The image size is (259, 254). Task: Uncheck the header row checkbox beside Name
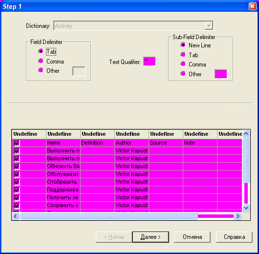(17, 143)
